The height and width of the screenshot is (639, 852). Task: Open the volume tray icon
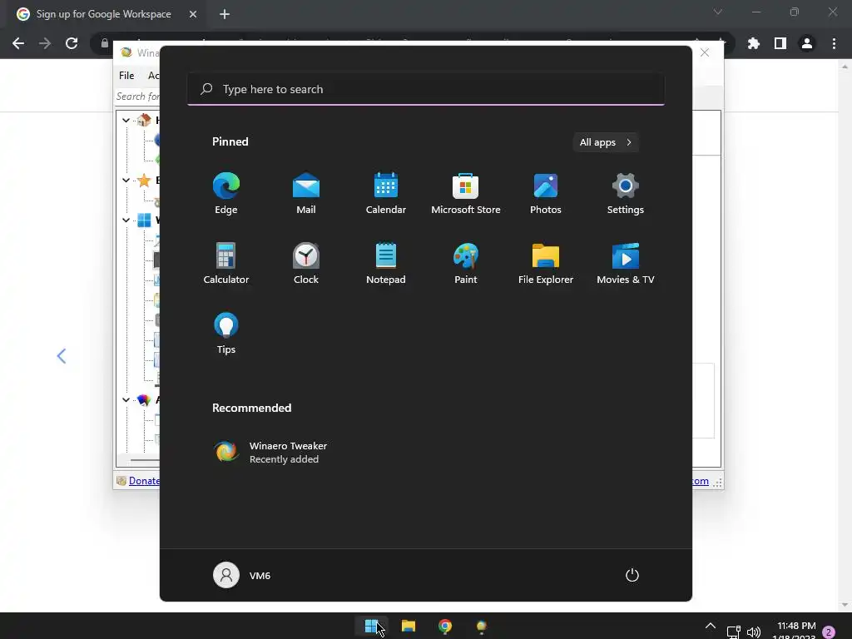click(754, 632)
